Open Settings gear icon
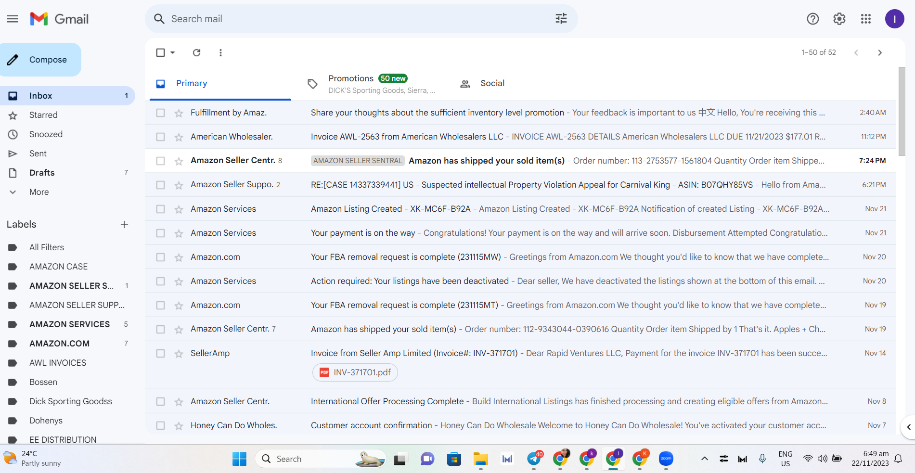 coord(839,19)
